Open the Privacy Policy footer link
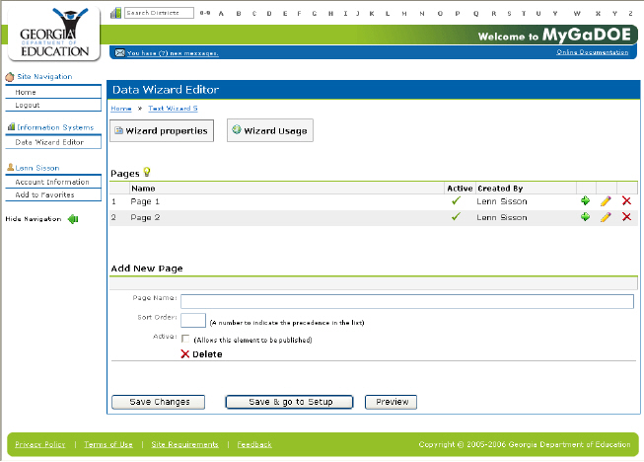 [x=40, y=444]
